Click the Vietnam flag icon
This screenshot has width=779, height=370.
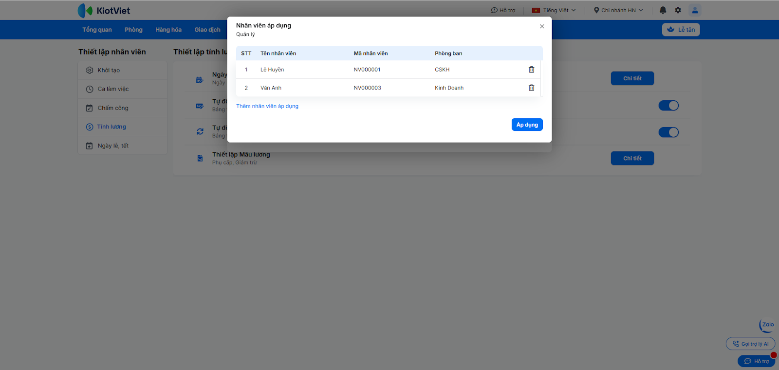pyautogui.click(x=536, y=10)
